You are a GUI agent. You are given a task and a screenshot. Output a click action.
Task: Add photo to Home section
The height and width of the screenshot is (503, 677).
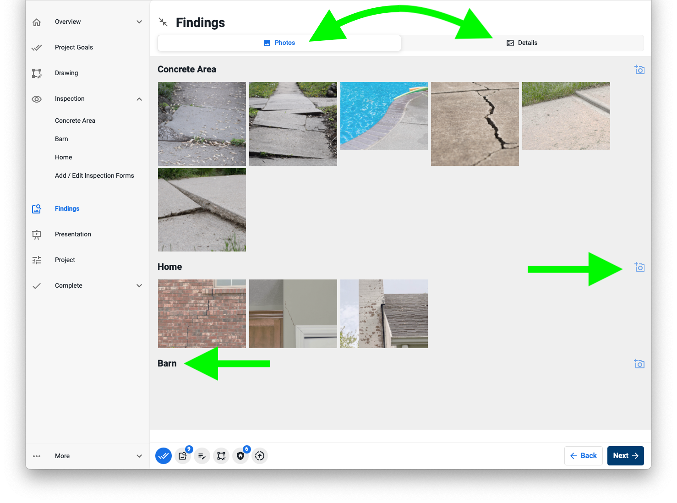[639, 267]
